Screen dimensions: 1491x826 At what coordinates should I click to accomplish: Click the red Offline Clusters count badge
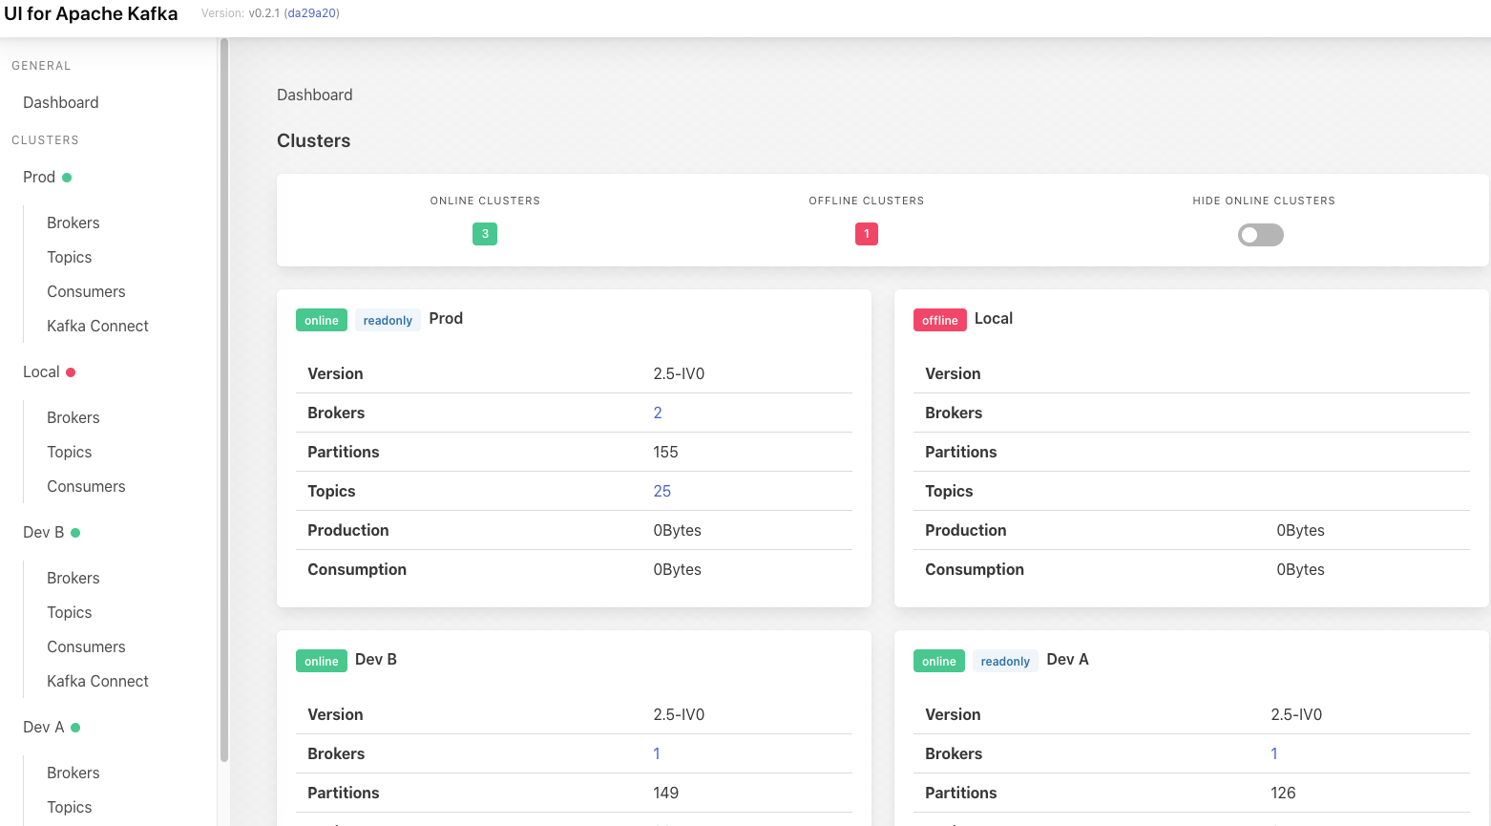click(866, 233)
